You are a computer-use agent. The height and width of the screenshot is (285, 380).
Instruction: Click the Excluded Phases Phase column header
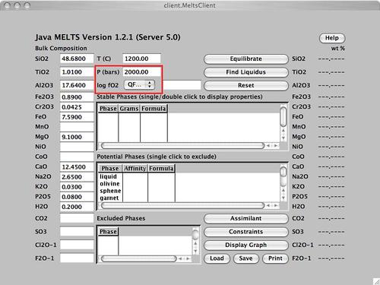(108, 232)
